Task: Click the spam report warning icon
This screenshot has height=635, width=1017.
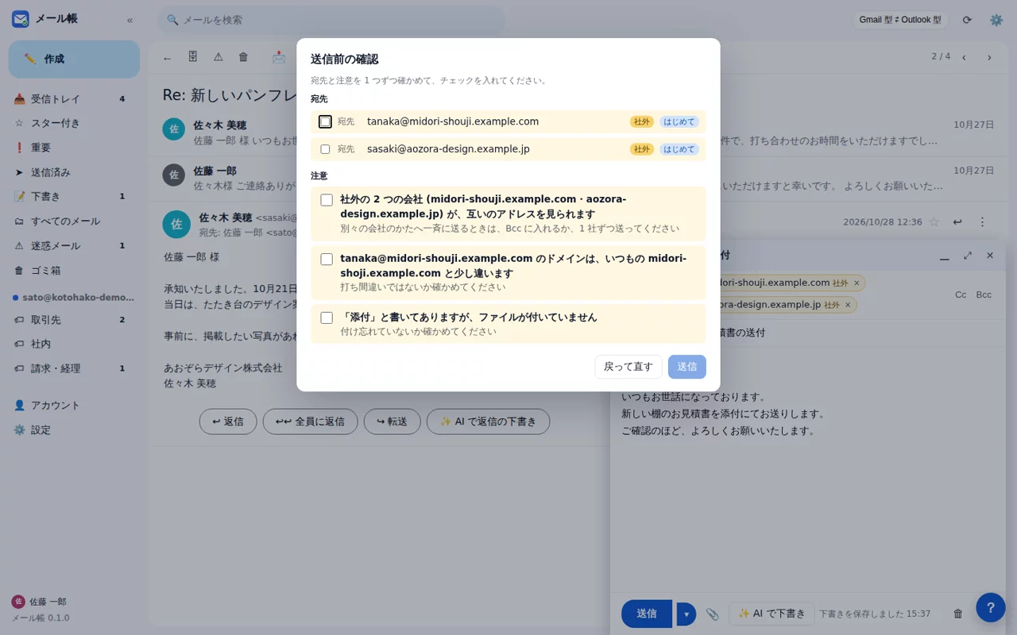Action: click(x=218, y=57)
